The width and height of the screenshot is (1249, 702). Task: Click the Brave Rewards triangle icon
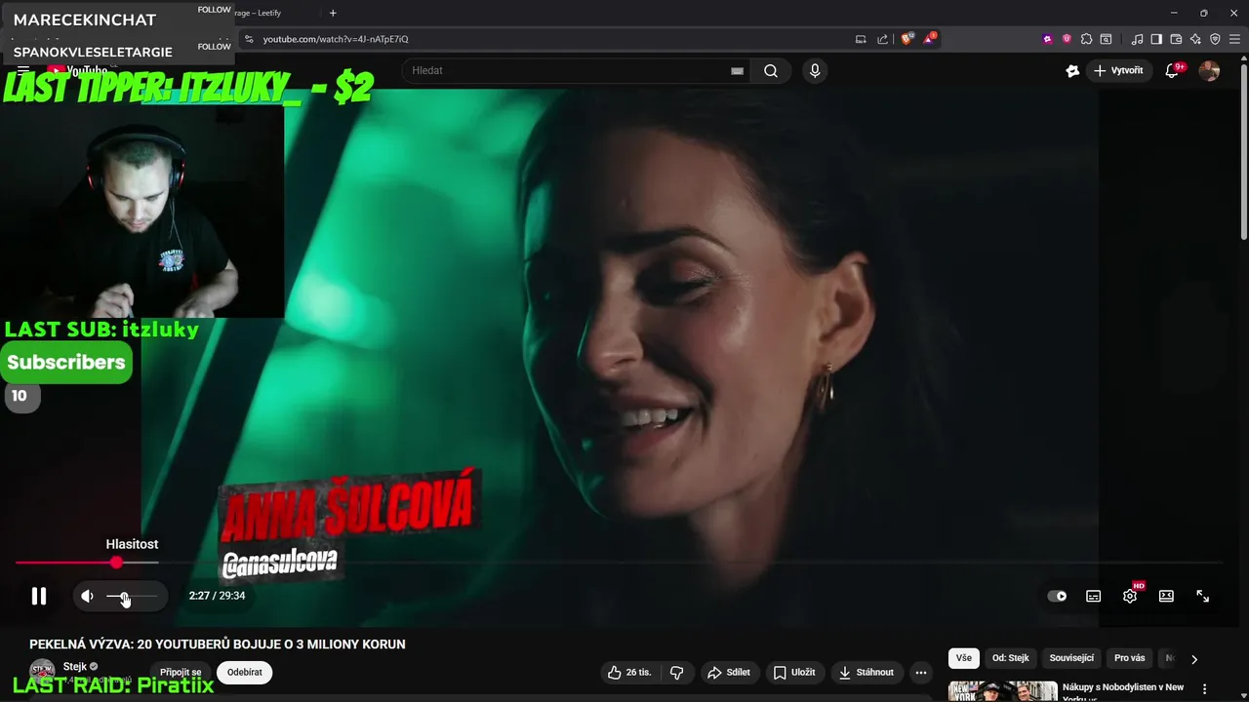[x=931, y=39]
